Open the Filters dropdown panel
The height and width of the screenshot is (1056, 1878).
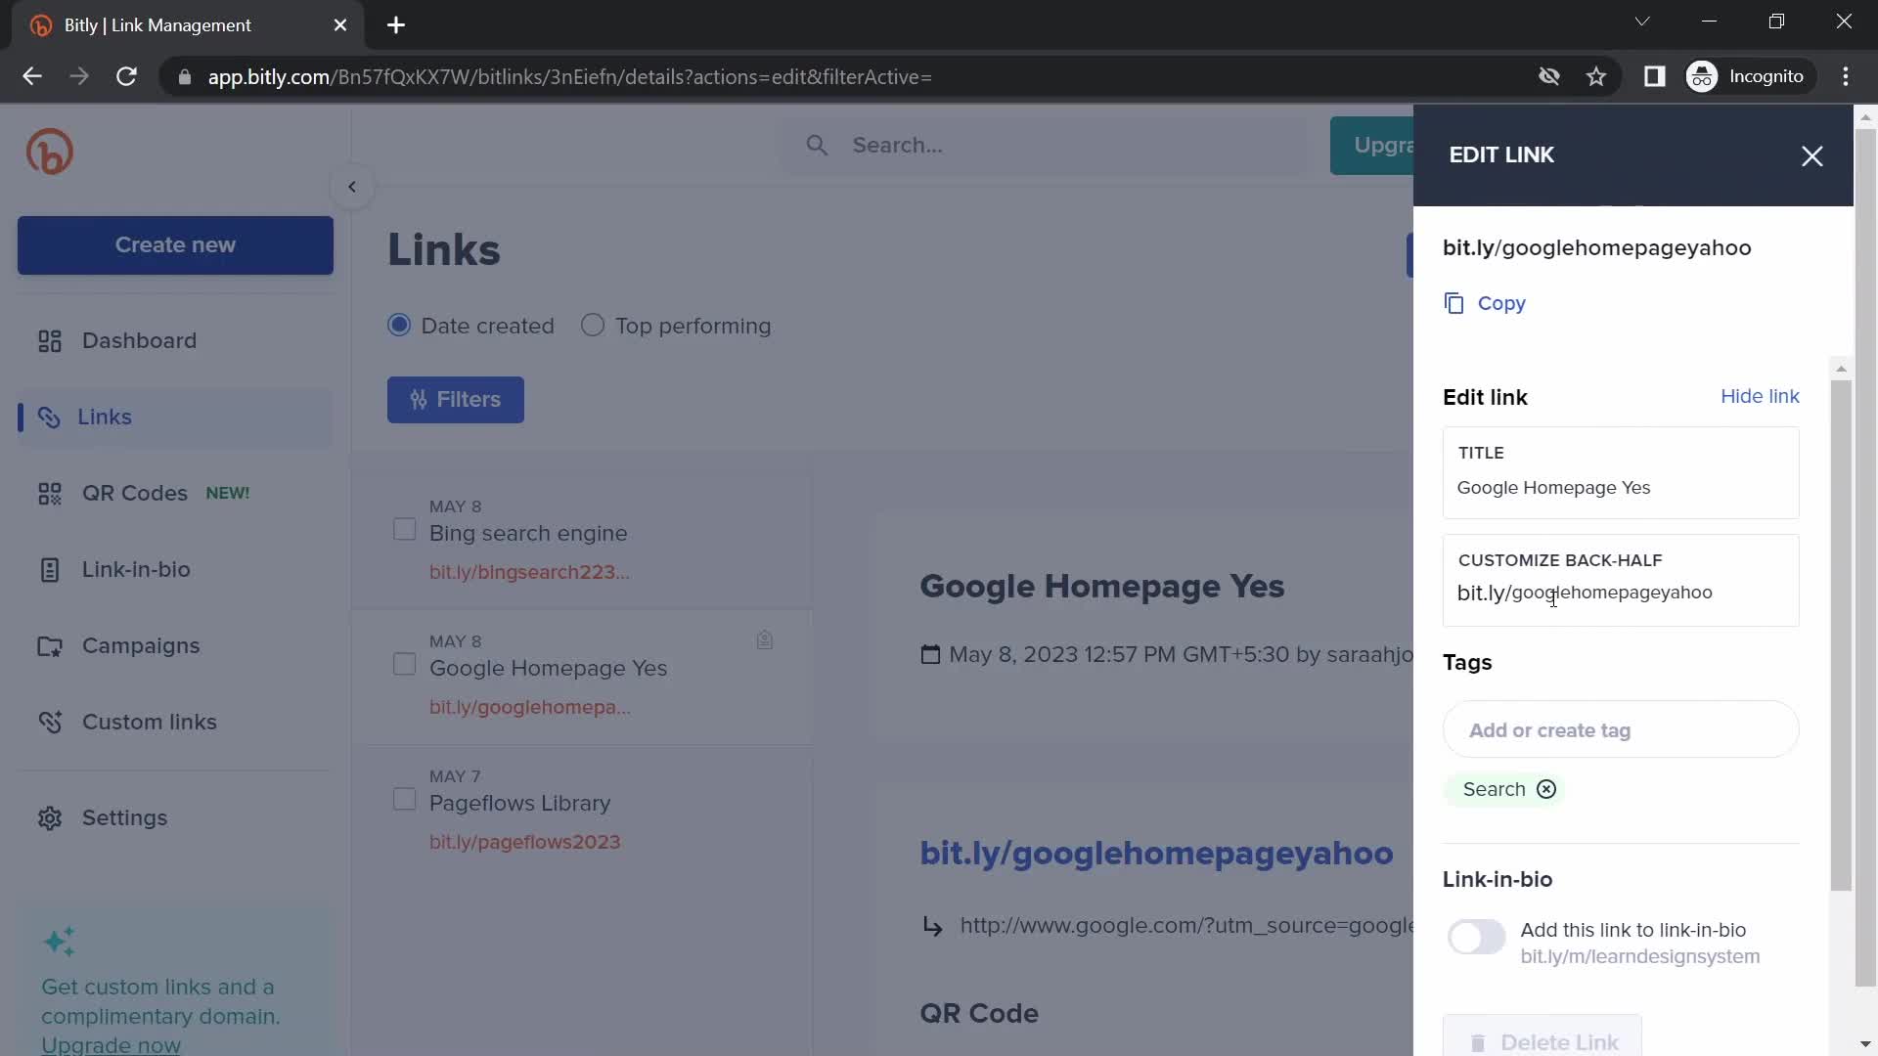455,400
